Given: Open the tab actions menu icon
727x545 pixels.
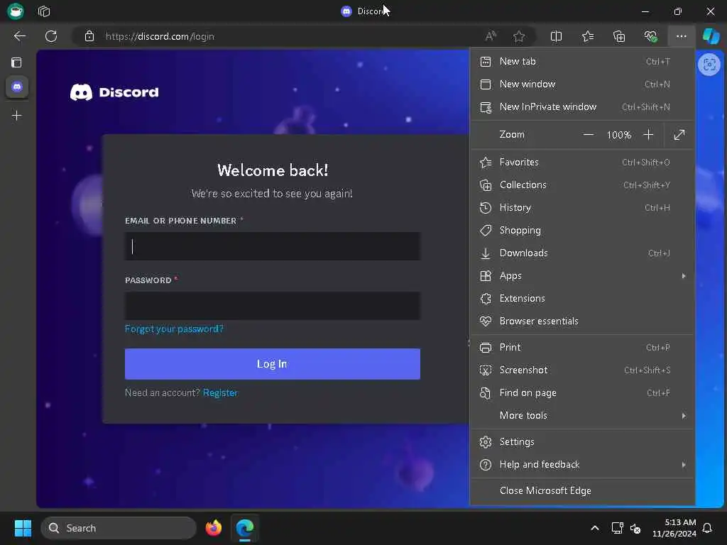Looking at the screenshot, I should [x=16, y=62].
